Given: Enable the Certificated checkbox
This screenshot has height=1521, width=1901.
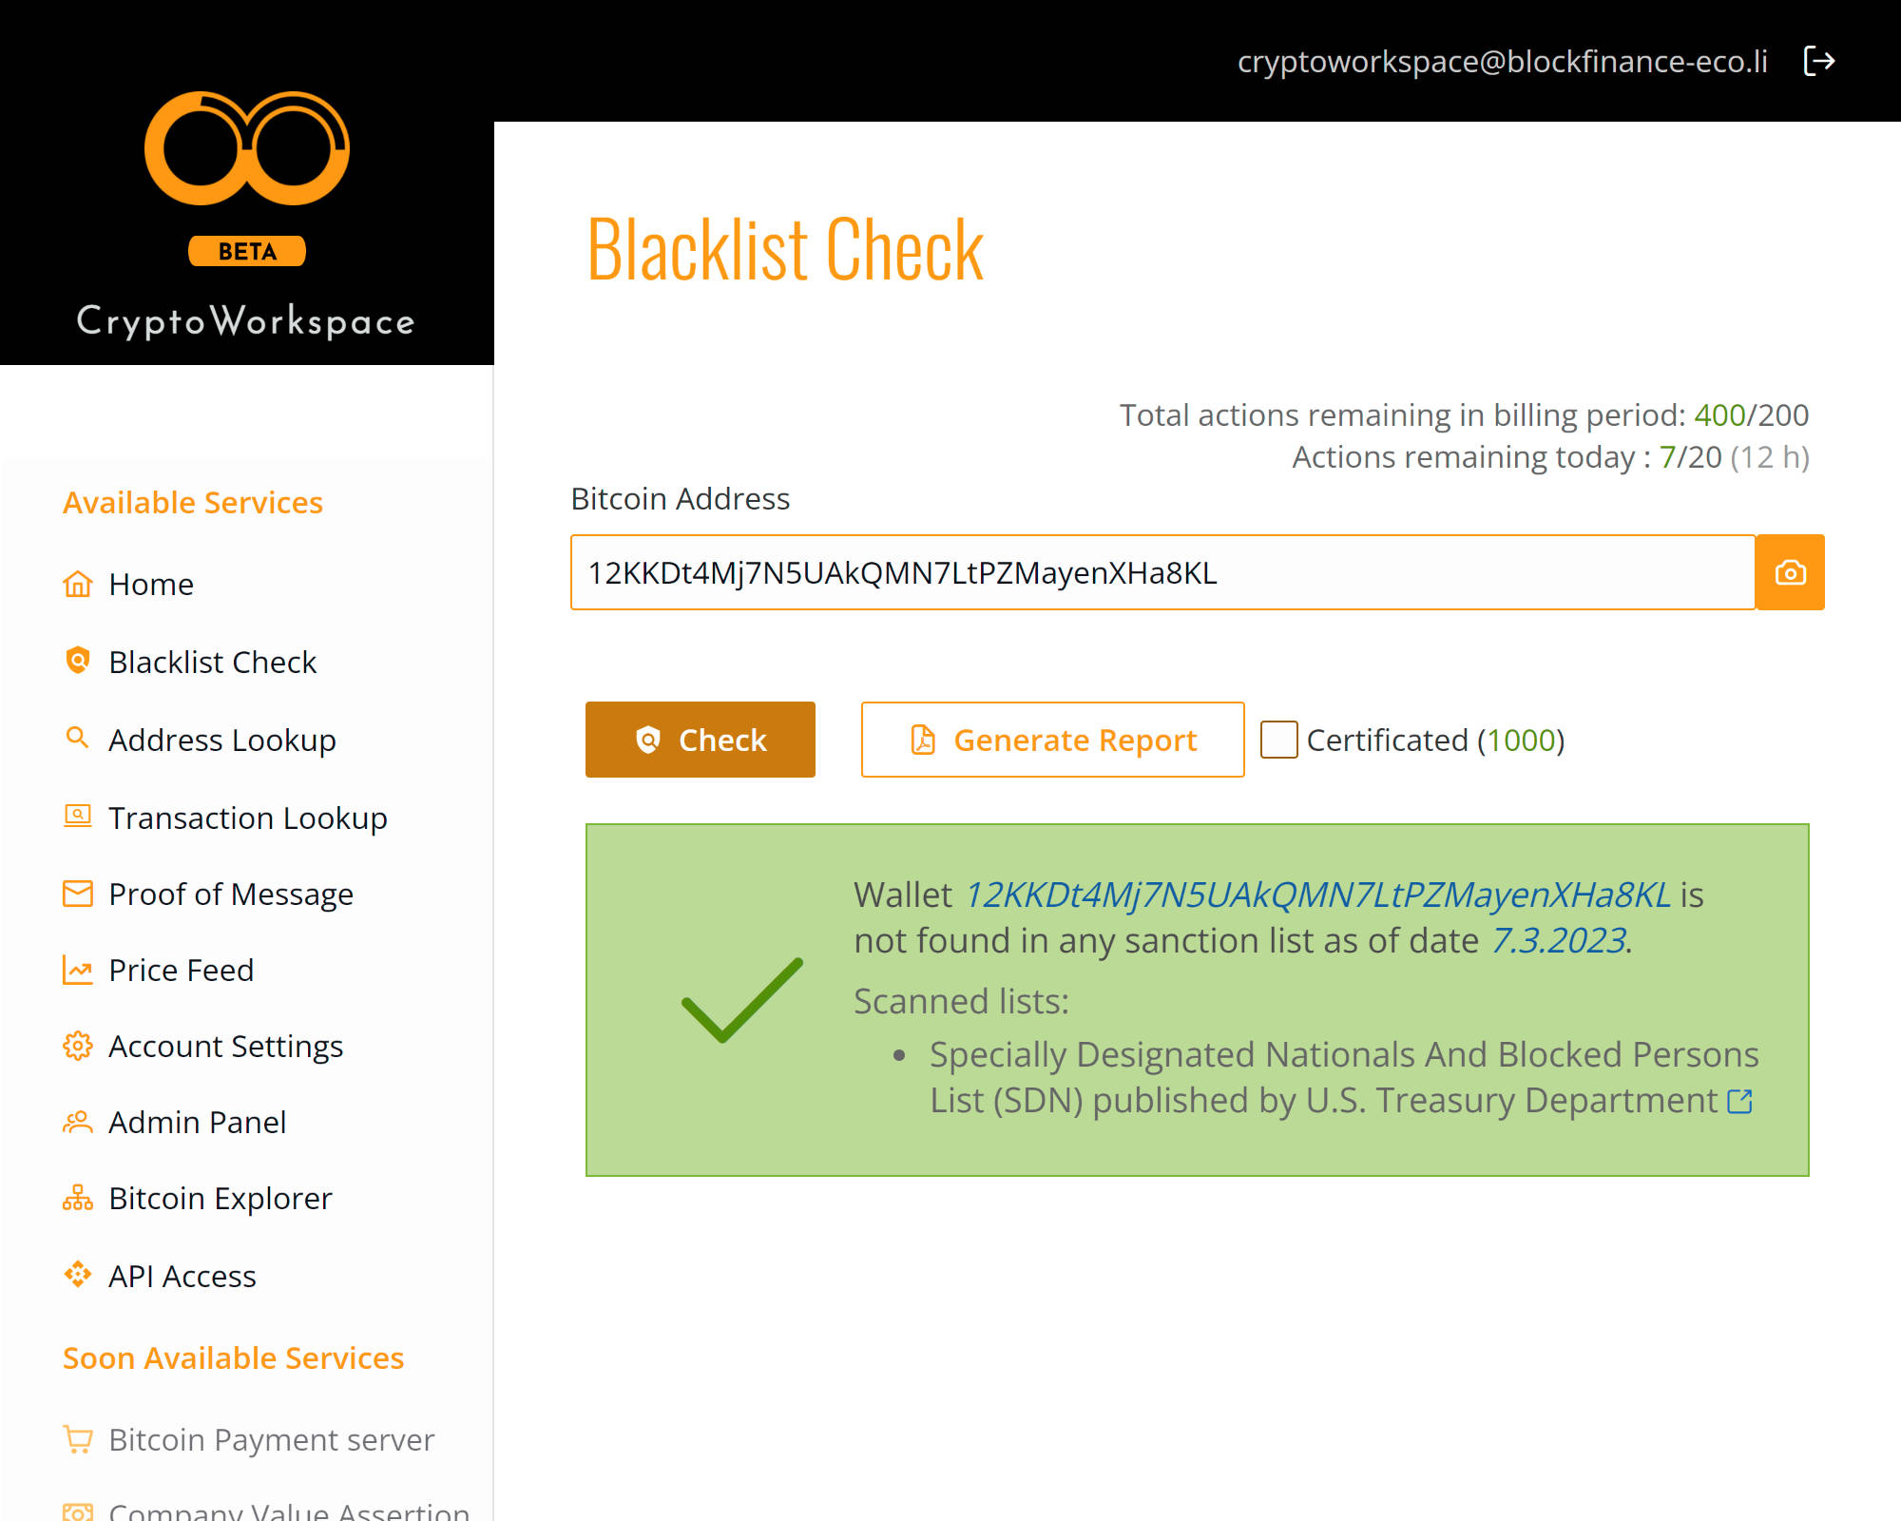Looking at the screenshot, I should (1278, 740).
